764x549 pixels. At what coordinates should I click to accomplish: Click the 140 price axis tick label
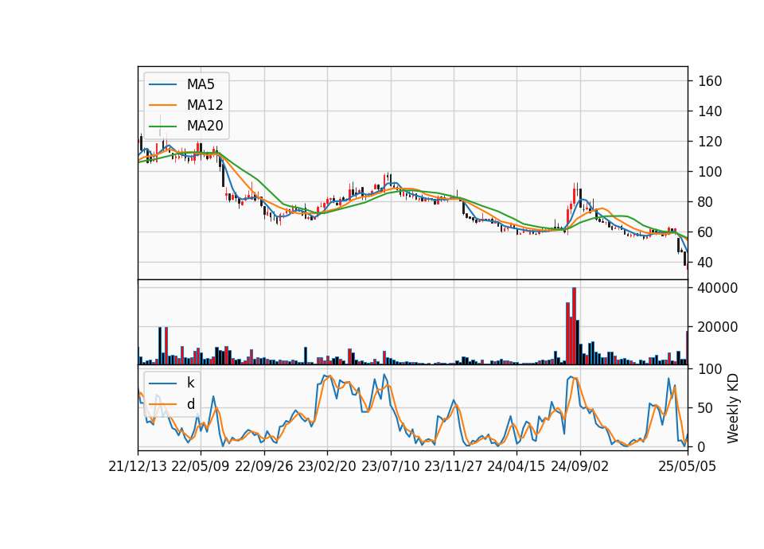coord(711,111)
